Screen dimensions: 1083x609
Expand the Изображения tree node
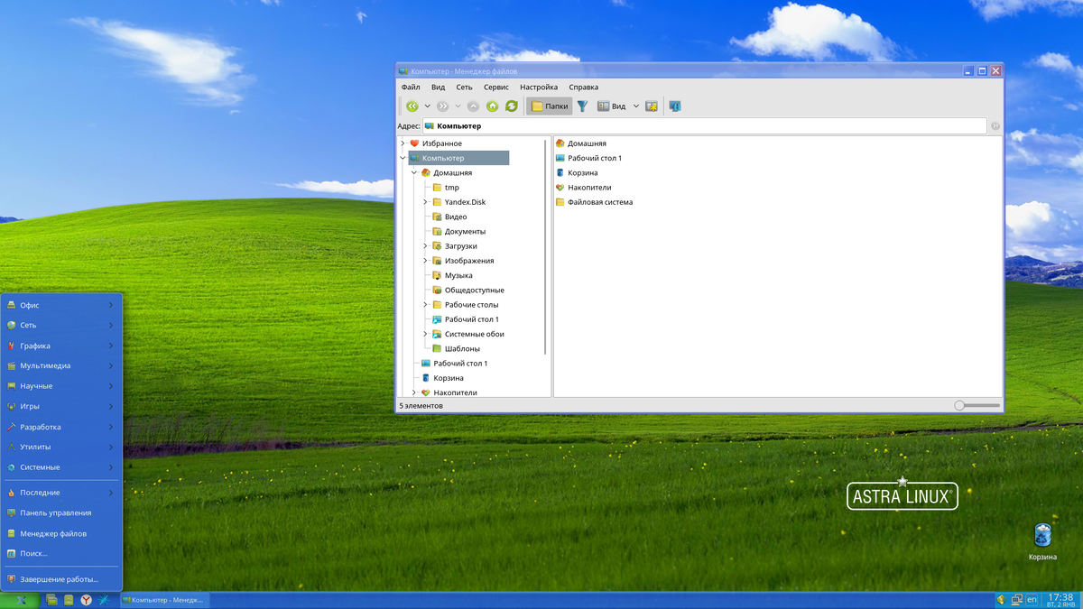[425, 261]
